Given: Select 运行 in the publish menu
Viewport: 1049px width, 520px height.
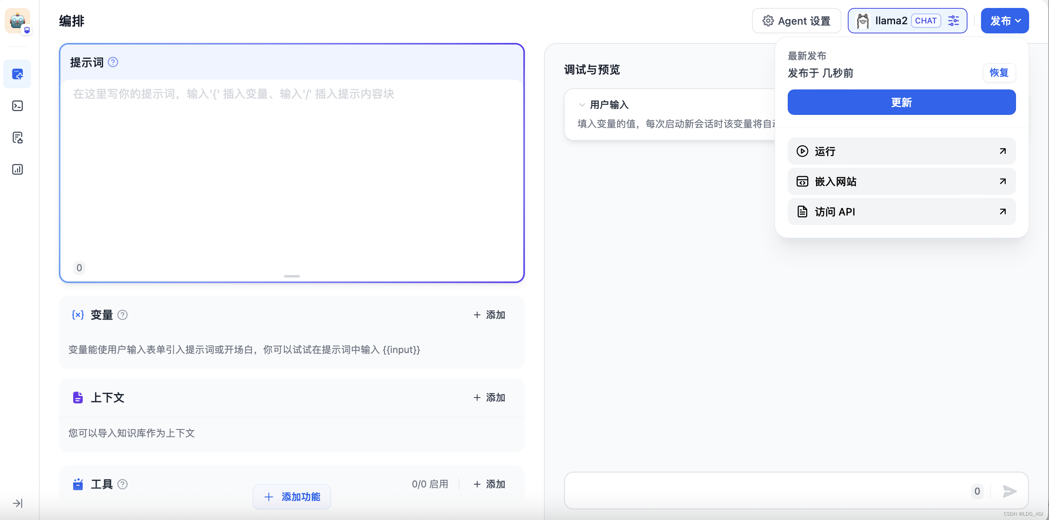Looking at the screenshot, I should [901, 151].
